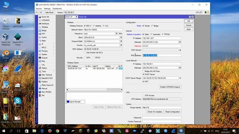Toggle NAT checkbox
Image resolution: width=239 pixels, height=134 pixels.
[x=143, y=82]
